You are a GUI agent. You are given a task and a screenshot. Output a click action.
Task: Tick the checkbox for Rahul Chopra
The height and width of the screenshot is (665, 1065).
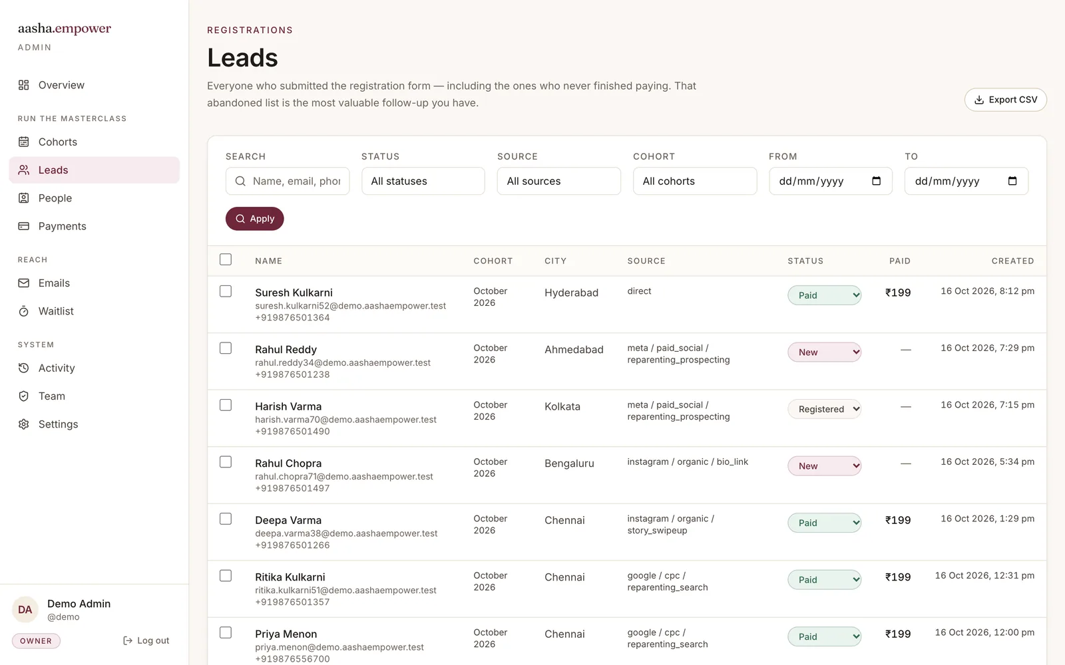(226, 462)
